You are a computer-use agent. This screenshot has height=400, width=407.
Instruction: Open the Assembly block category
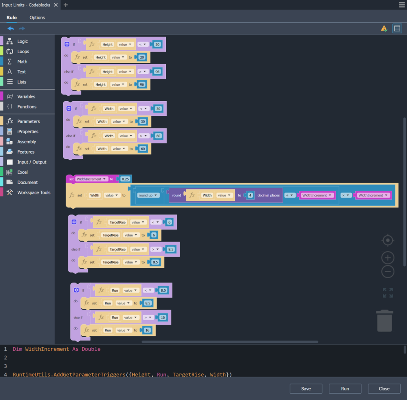click(27, 141)
